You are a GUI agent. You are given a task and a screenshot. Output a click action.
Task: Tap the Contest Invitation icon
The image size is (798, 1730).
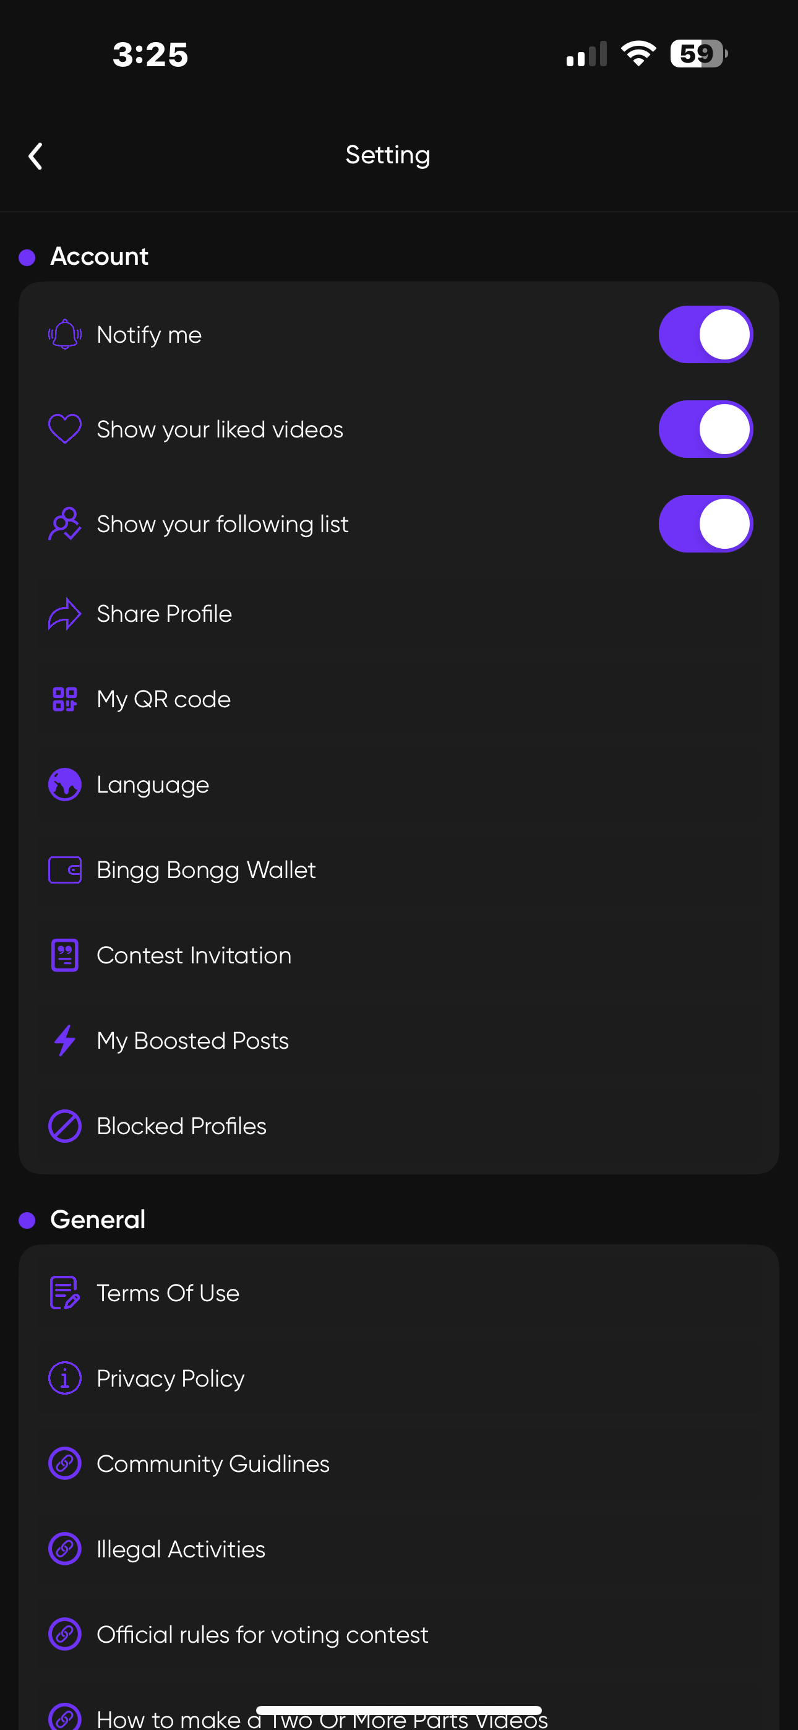[64, 955]
